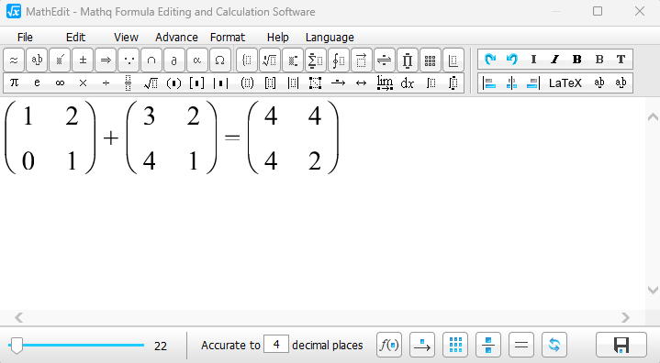The height and width of the screenshot is (363, 660).
Task: Click the undo arrow icon
Action: click(512, 60)
